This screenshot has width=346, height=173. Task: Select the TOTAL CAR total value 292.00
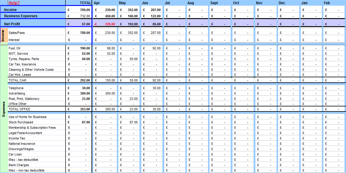point(79,80)
